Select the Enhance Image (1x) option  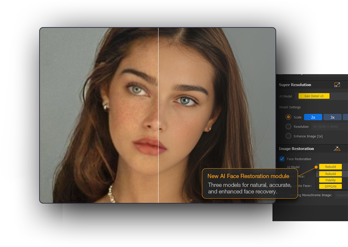288,136
